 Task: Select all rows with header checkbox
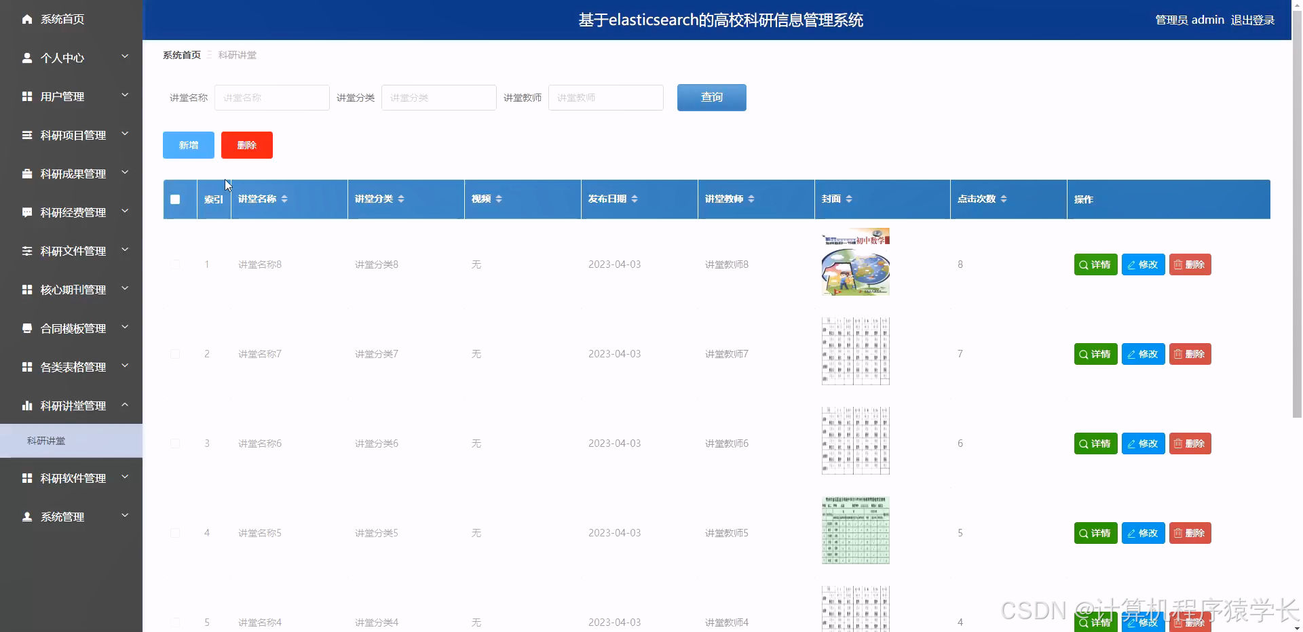tap(175, 199)
